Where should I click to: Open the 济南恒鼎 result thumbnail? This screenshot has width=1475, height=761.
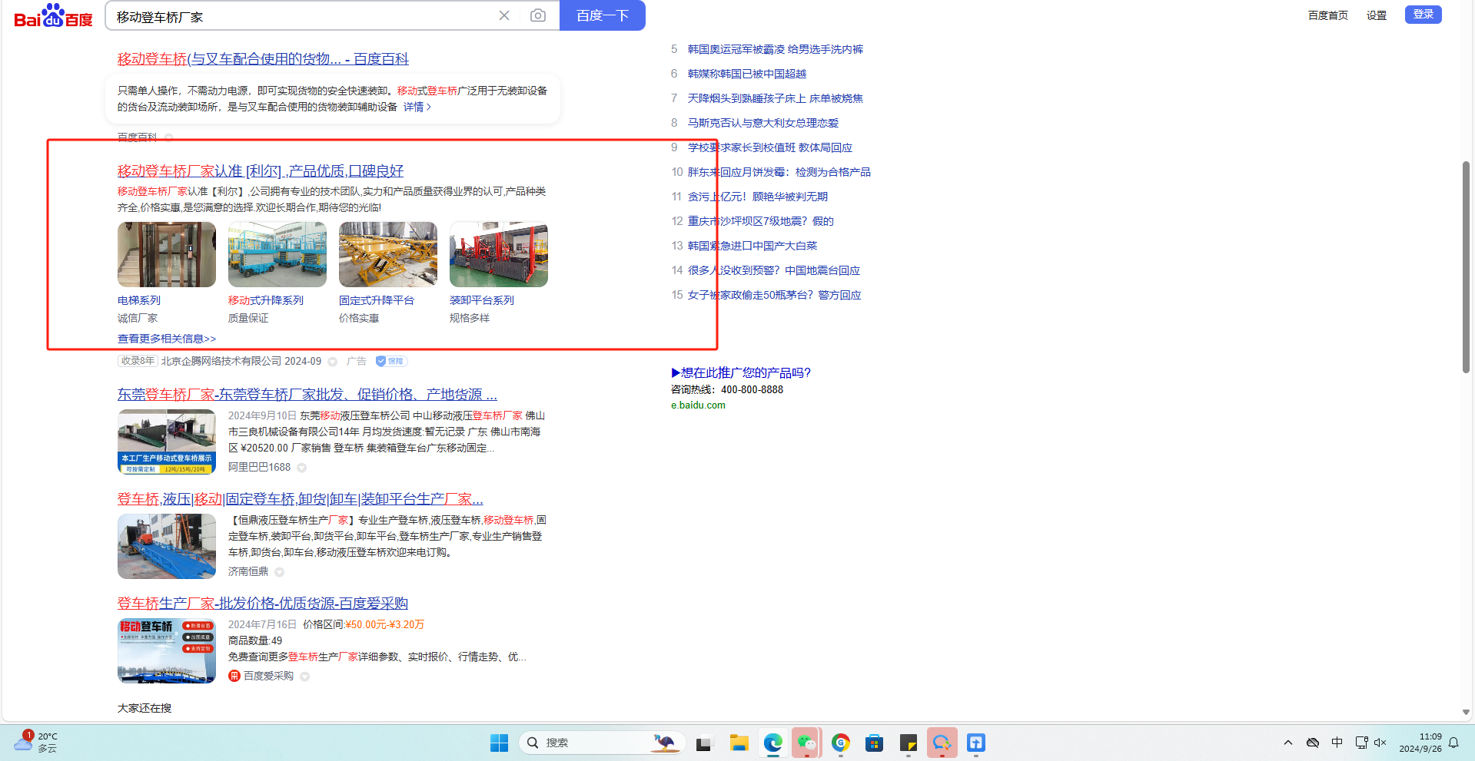(167, 546)
